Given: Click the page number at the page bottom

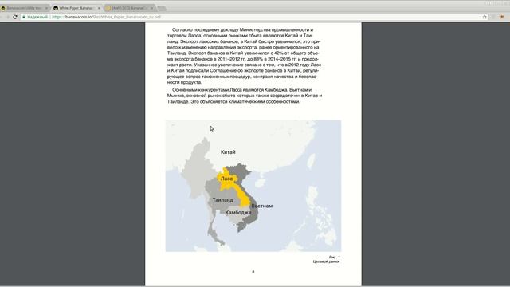Looking at the screenshot, I should (253, 272).
